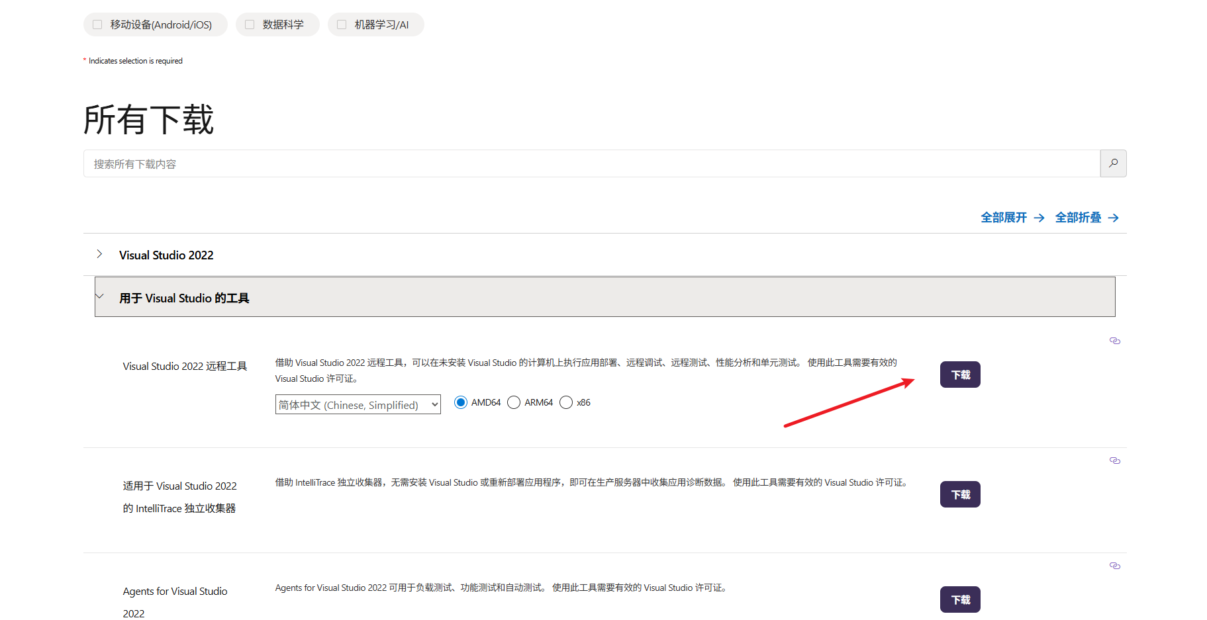
Task: Copy link icon for Remote Tools 2022
Action: (1115, 341)
